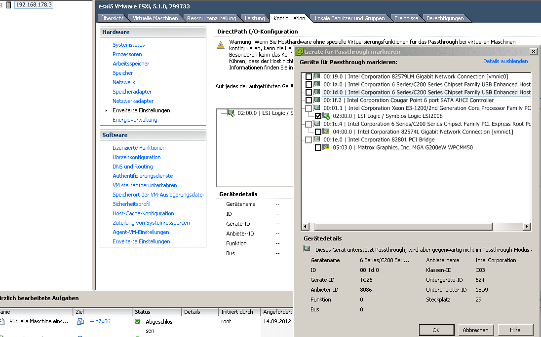Toggle the checkbox for 00:01.1 Xeon E3-1200 processor
The width and height of the screenshot is (541, 337).
coord(309,108)
